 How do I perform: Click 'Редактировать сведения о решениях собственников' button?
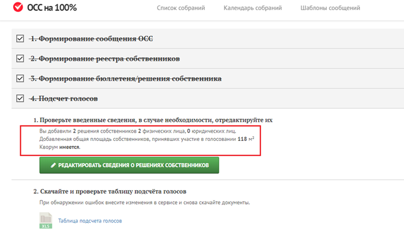tap(129, 165)
